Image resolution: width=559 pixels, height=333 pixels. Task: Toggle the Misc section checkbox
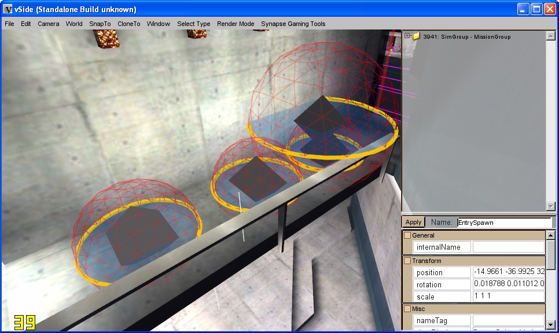click(407, 309)
